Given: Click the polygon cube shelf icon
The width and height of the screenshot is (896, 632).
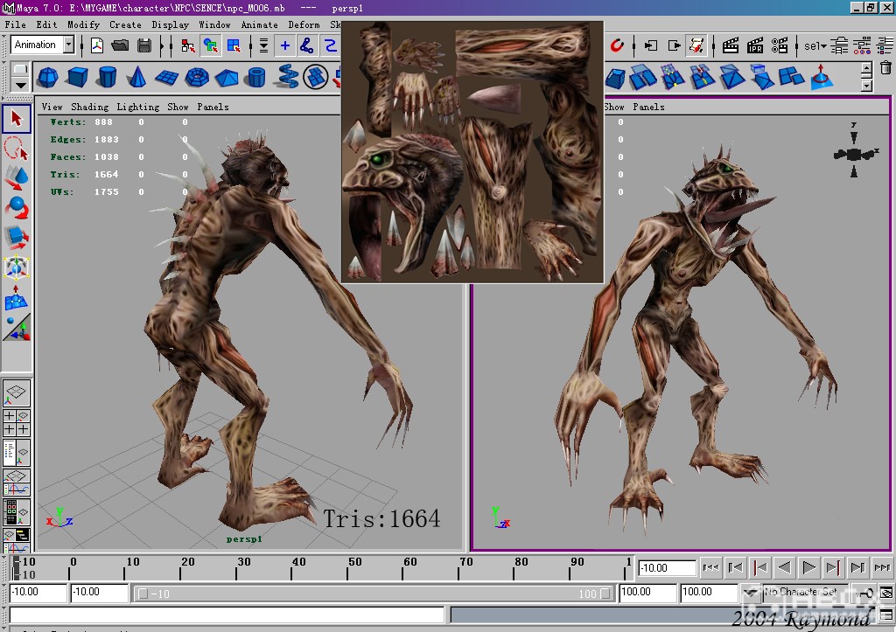Looking at the screenshot, I should click(77, 77).
